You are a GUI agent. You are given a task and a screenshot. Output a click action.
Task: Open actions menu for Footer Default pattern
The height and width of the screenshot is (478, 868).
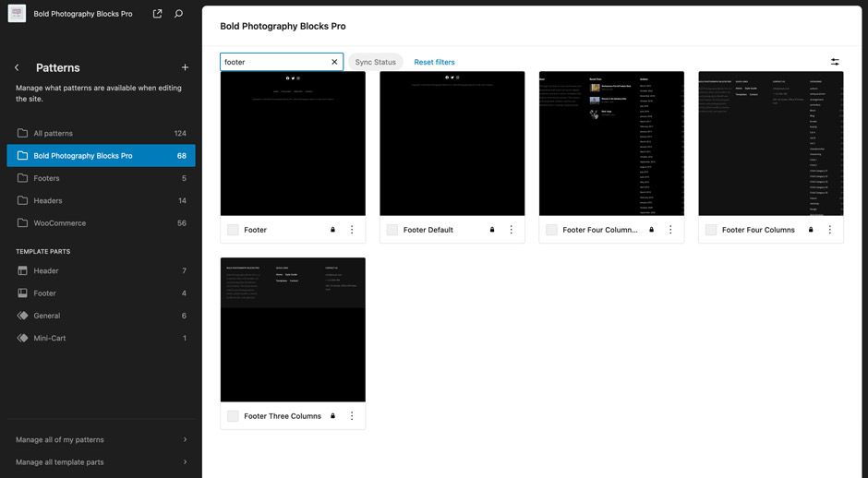511,230
